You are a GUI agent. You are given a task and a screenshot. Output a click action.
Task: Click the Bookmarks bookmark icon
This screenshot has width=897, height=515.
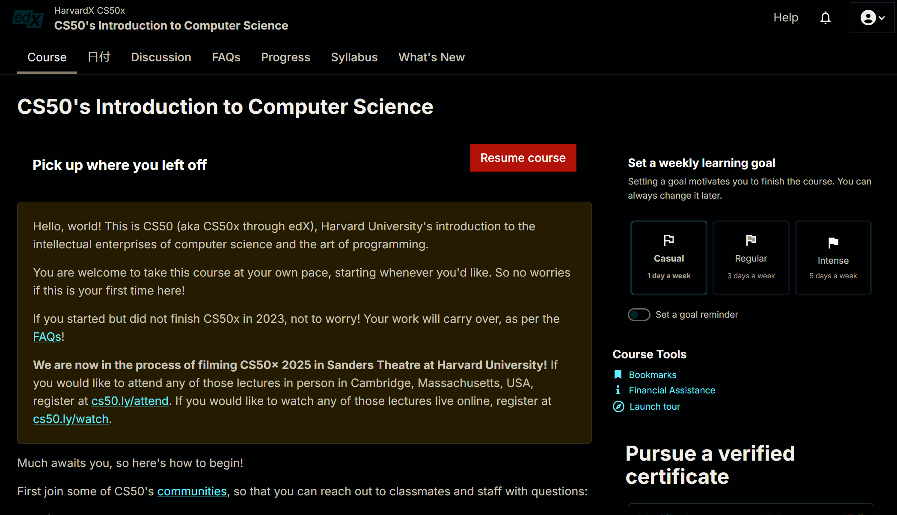[618, 375]
